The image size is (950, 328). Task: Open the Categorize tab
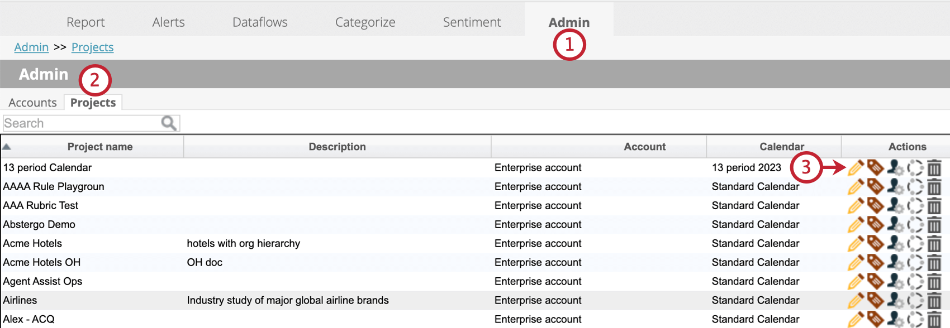365,22
